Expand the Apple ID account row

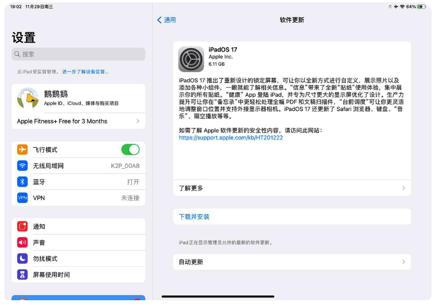coord(78,99)
